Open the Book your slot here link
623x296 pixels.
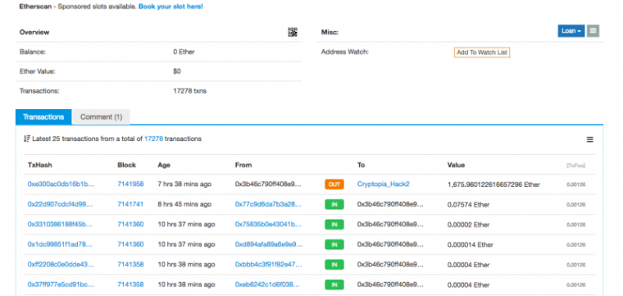[x=171, y=7]
